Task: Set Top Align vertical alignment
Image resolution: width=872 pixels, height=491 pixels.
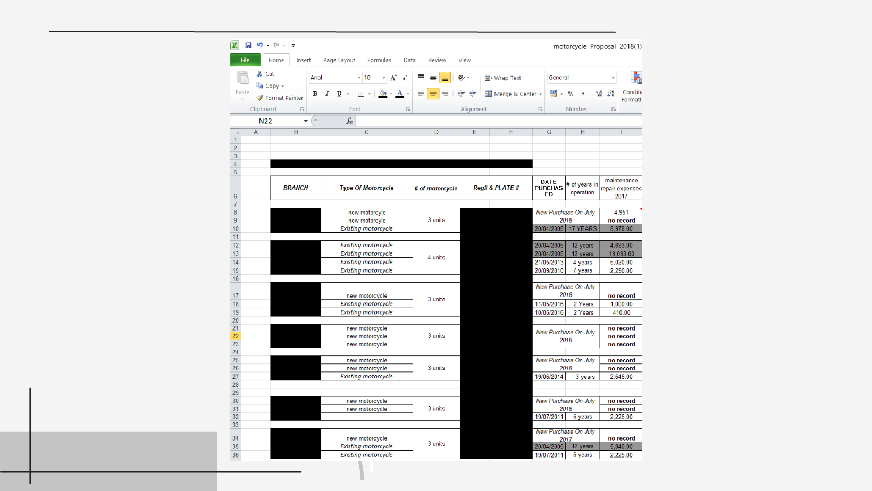Action: click(421, 78)
